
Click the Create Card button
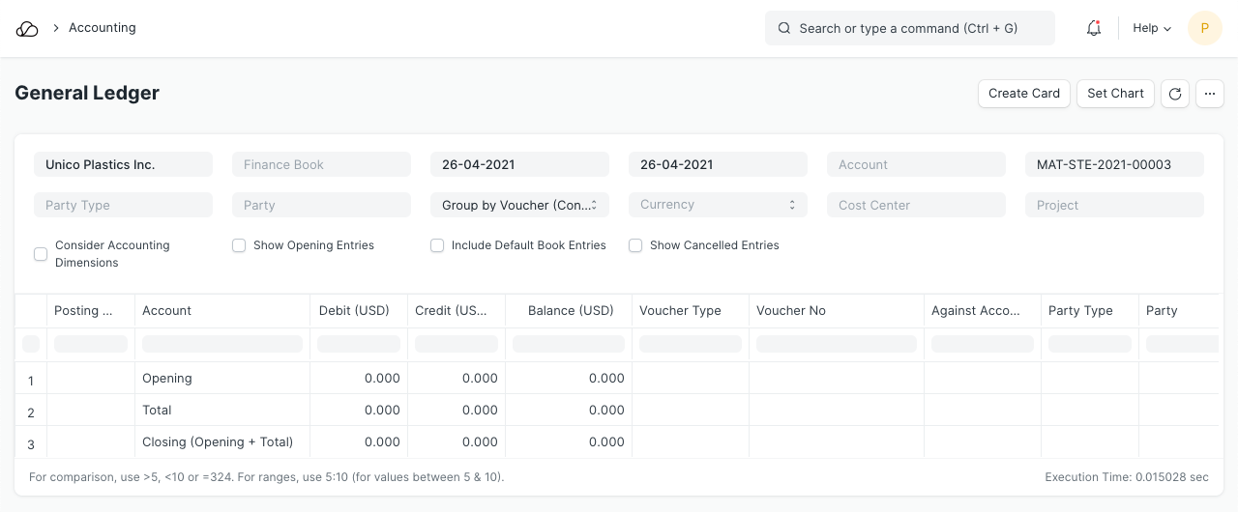pyautogui.click(x=1024, y=94)
